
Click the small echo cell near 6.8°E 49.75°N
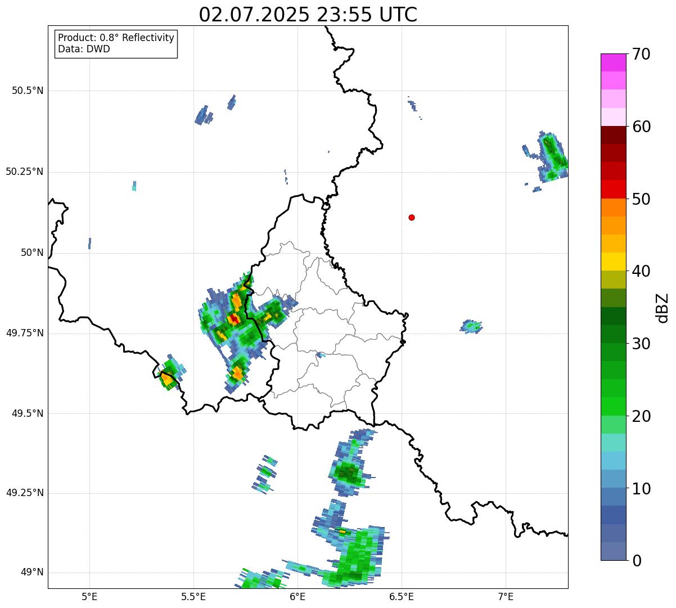click(472, 326)
